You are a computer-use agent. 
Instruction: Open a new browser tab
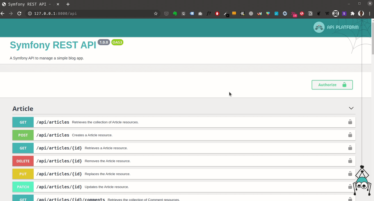(x=68, y=4)
